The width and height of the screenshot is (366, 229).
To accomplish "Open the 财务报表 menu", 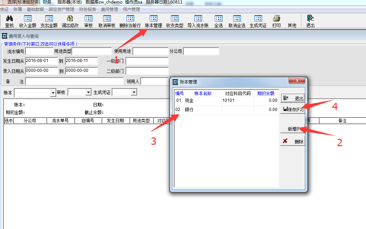I will coord(87,10).
